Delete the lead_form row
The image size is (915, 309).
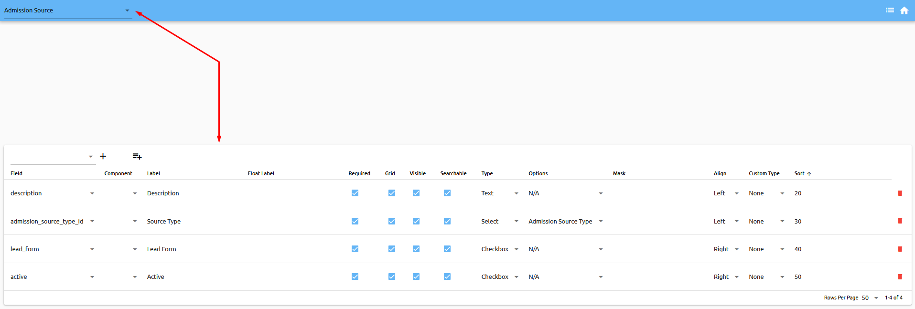(900, 249)
